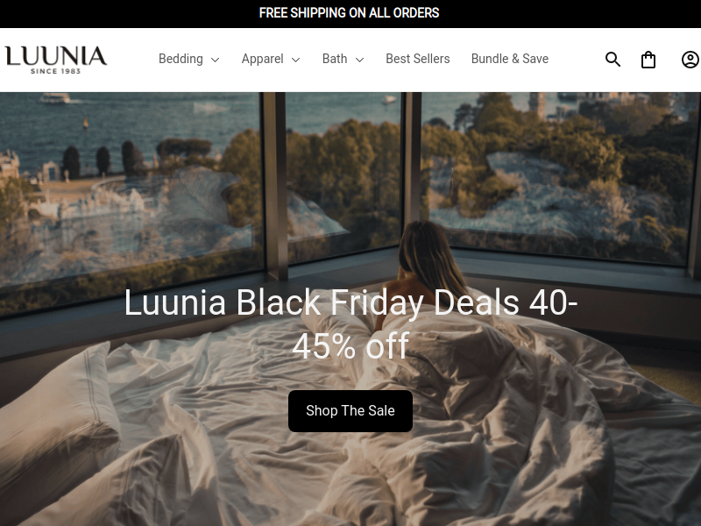Open the Apparel menu label
This screenshot has width=701, height=526.
(262, 59)
